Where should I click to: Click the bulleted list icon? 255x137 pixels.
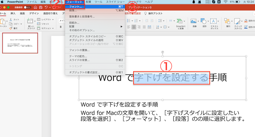click(129, 21)
